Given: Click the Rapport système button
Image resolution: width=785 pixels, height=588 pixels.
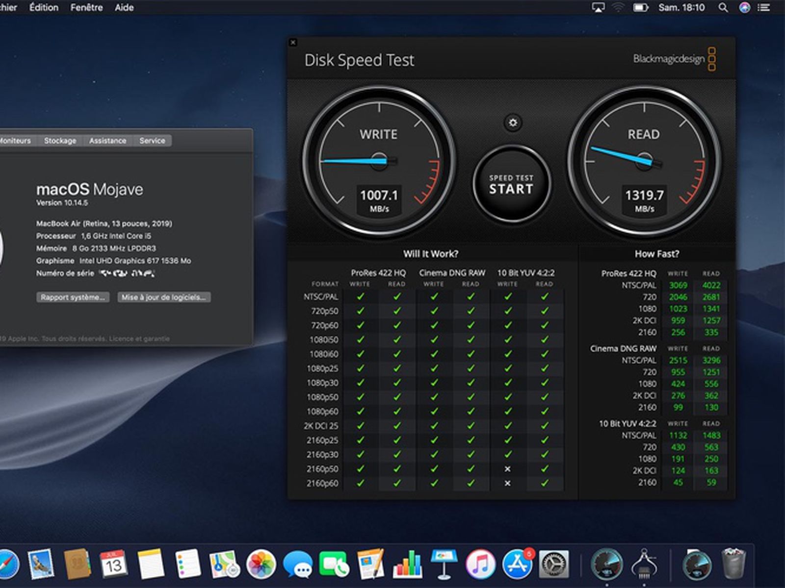Looking at the screenshot, I should tap(73, 297).
